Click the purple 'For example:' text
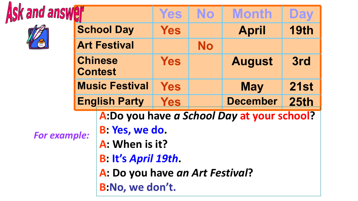The width and height of the screenshot is (358, 201). click(x=62, y=135)
